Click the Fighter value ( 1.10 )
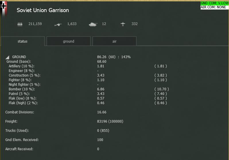The width and height of the screenshot is (229, 160). coord(161,80)
